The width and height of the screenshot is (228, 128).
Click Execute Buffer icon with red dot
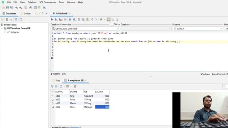click(61, 20)
